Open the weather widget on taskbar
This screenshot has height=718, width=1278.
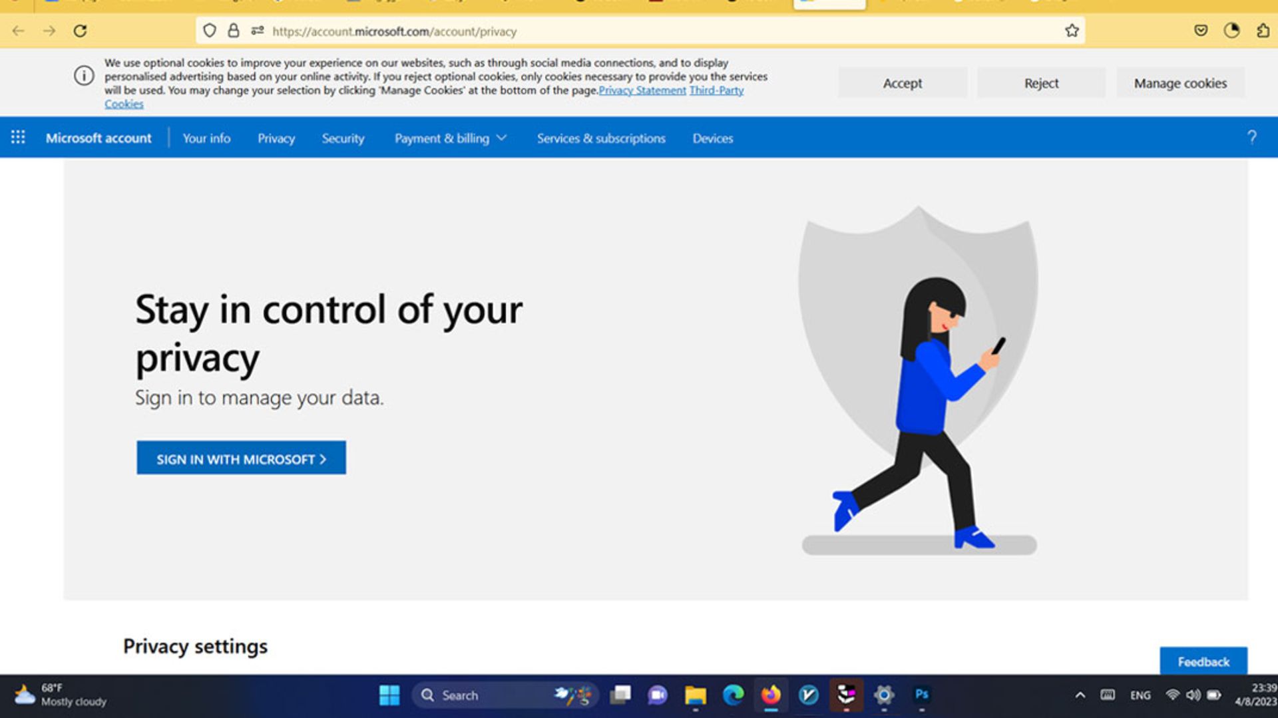[x=60, y=695]
